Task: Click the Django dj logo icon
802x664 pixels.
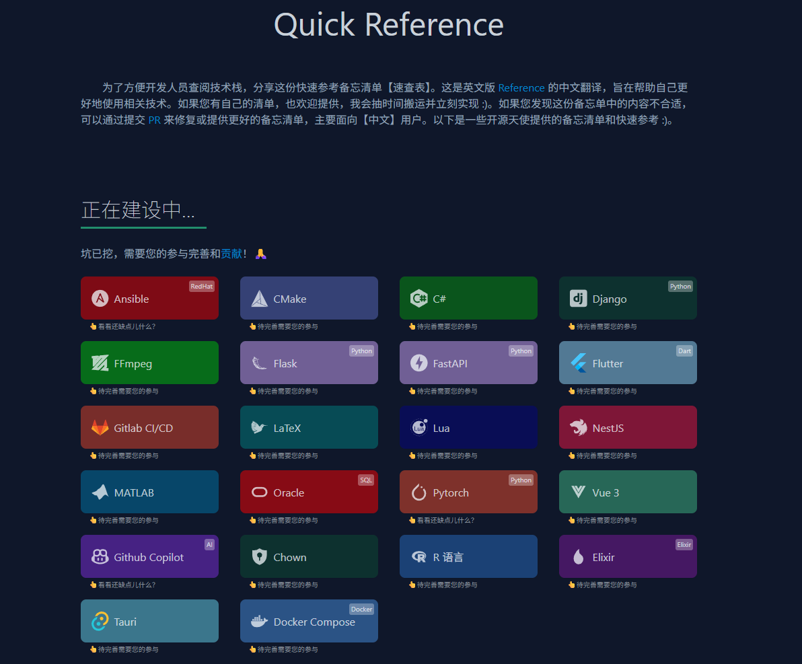Action: pyautogui.click(x=579, y=298)
